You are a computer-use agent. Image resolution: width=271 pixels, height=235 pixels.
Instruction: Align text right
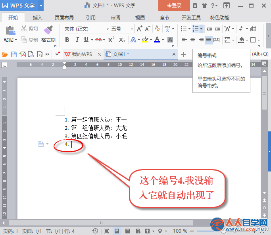point(201,40)
